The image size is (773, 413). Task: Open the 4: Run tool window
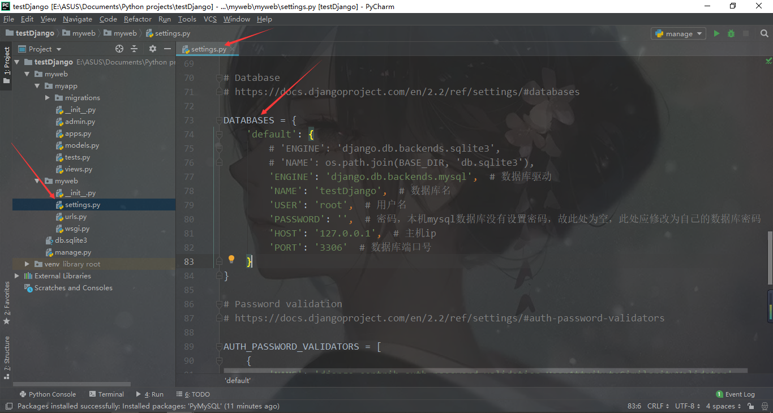point(150,394)
